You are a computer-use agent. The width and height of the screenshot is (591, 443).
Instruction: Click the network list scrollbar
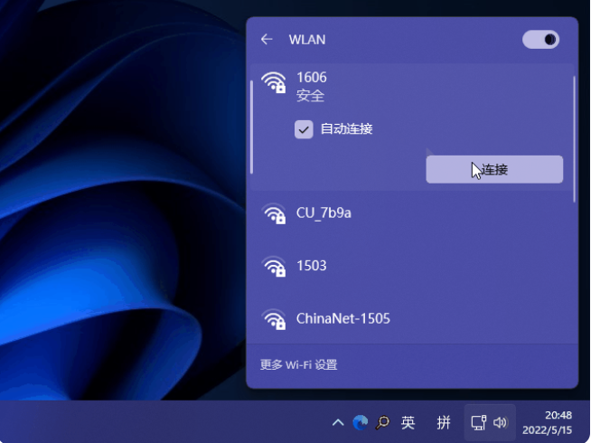tap(575, 136)
